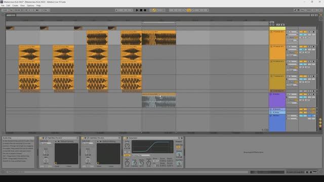Toggle Saturator Color button
Image resolution: width=324 pixels, height=182 pixels.
pos(127,155)
